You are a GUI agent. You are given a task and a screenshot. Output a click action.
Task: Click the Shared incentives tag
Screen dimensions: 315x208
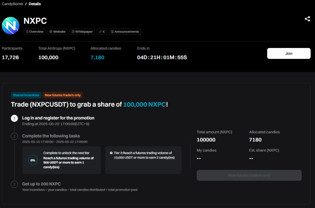coord(26,95)
